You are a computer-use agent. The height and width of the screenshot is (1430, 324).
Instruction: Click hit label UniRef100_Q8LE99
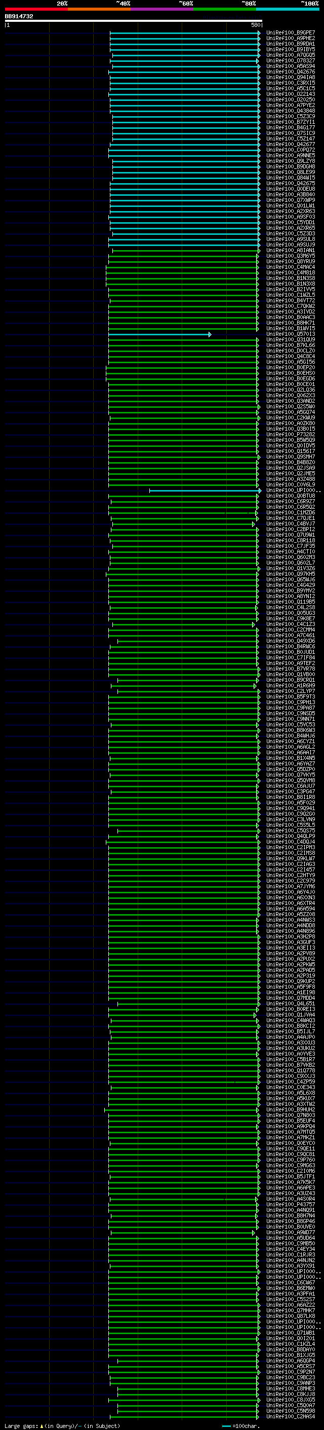click(290, 172)
